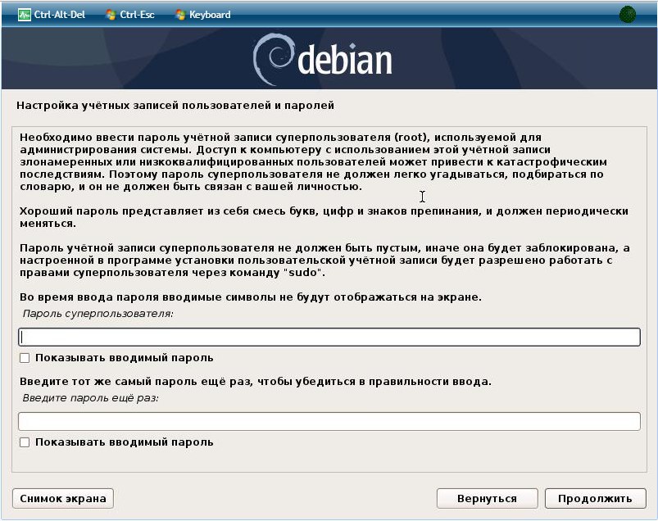Click the Debian swirl logo

[x=272, y=59]
